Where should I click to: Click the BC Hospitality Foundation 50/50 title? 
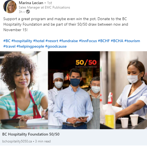pos(31,134)
